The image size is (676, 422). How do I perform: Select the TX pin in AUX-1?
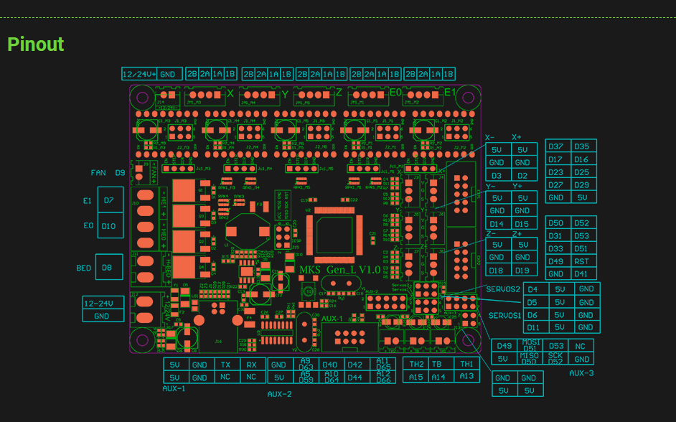pyautogui.click(x=225, y=365)
